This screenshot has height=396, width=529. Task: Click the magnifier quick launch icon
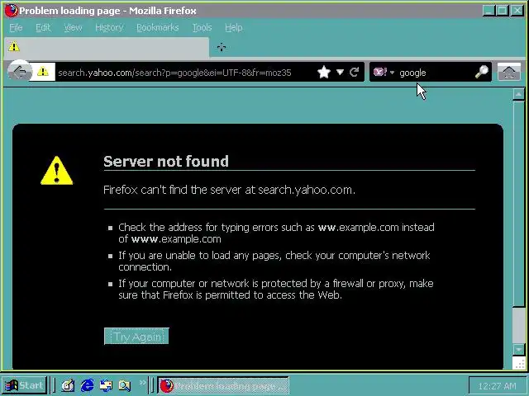(124, 385)
